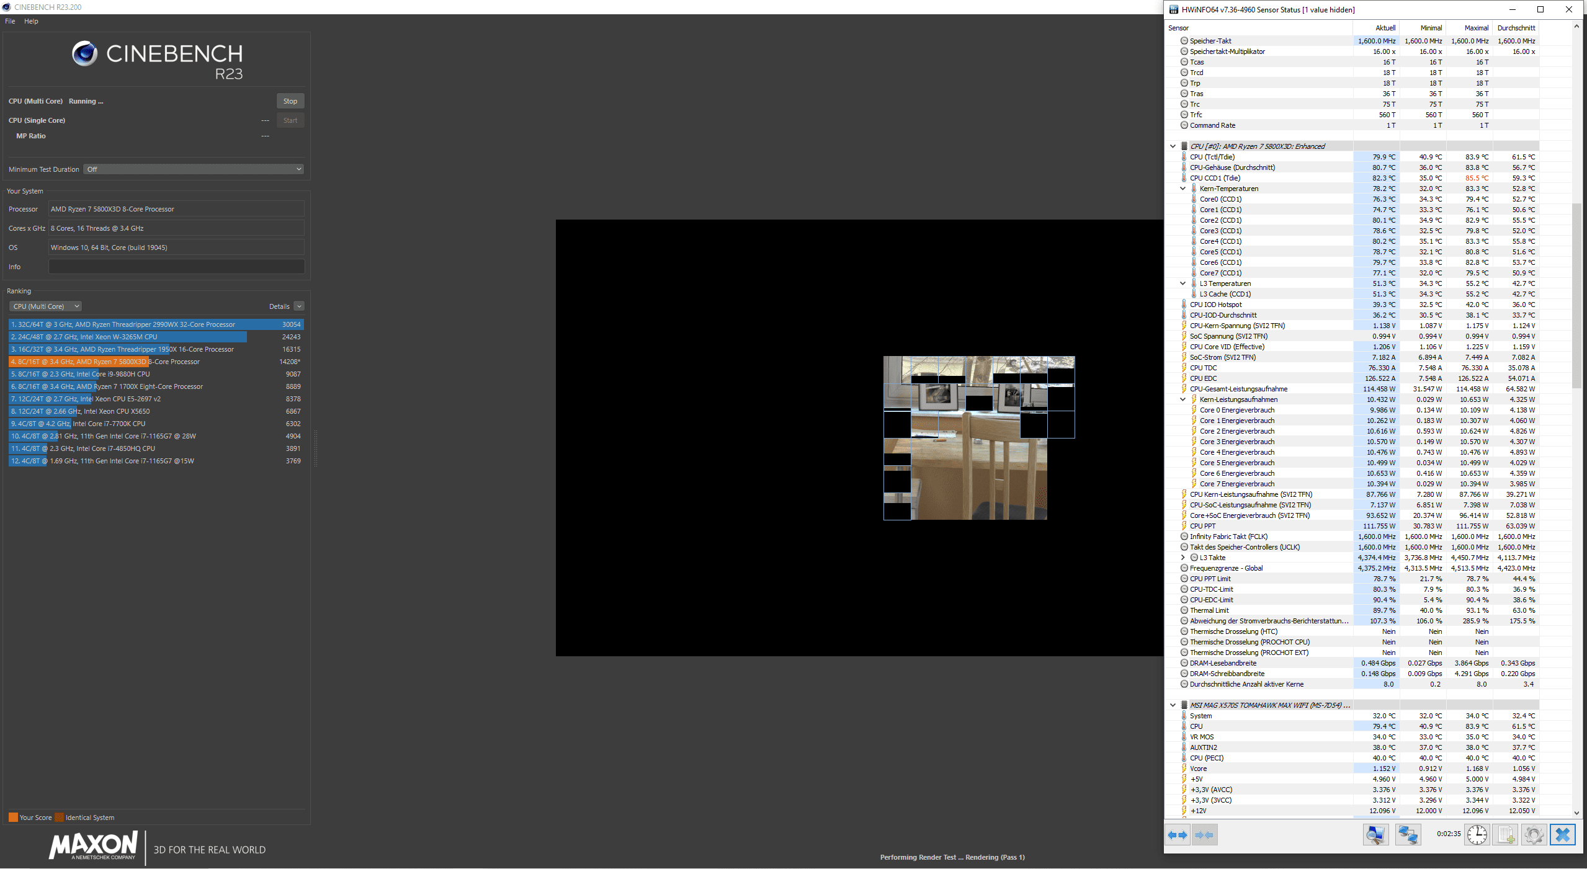Click thermometer icon beside VR MOS row
1587x869 pixels.
[1184, 737]
